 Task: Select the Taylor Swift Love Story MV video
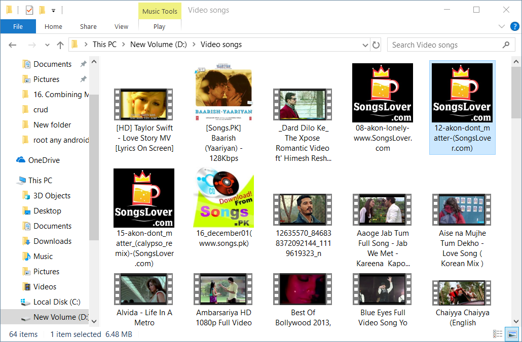[144, 120]
